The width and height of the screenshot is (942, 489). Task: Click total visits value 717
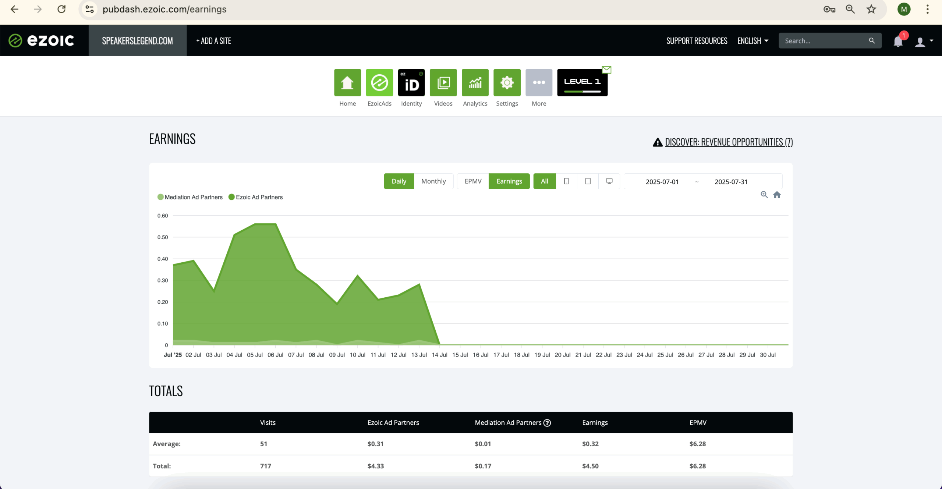coord(265,466)
